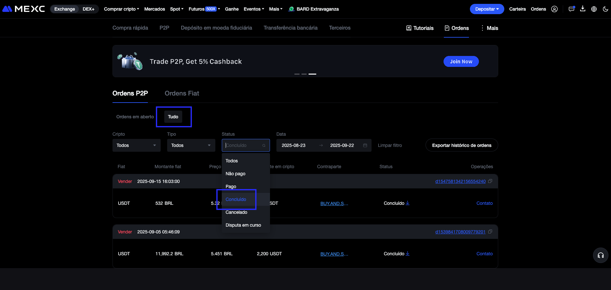The width and height of the screenshot is (611, 290).
Task: Open the chat messages icon
Action: point(571,9)
